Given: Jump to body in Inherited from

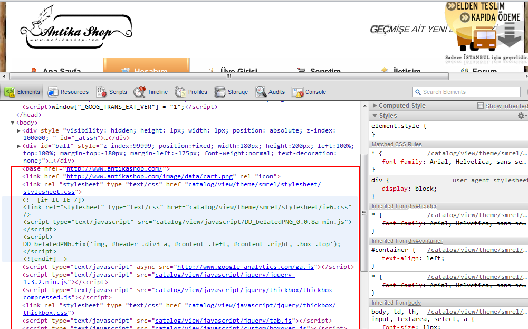Looking at the screenshot, I should pyautogui.click(x=415, y=303).
